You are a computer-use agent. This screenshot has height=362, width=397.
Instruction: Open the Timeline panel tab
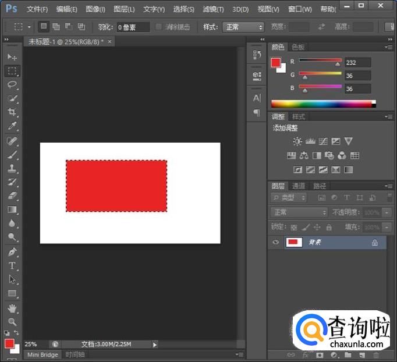point(75,354)
